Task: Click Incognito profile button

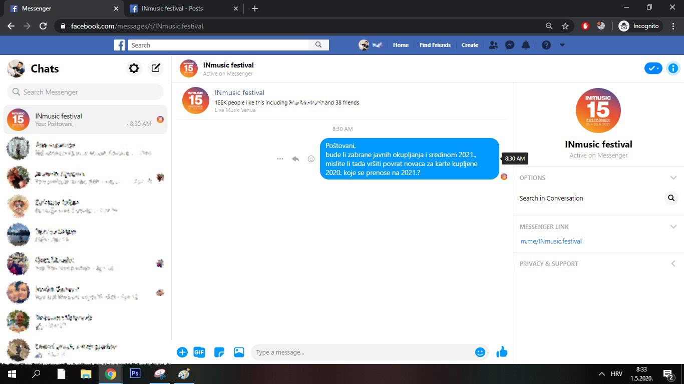Action: pos(640,26)
